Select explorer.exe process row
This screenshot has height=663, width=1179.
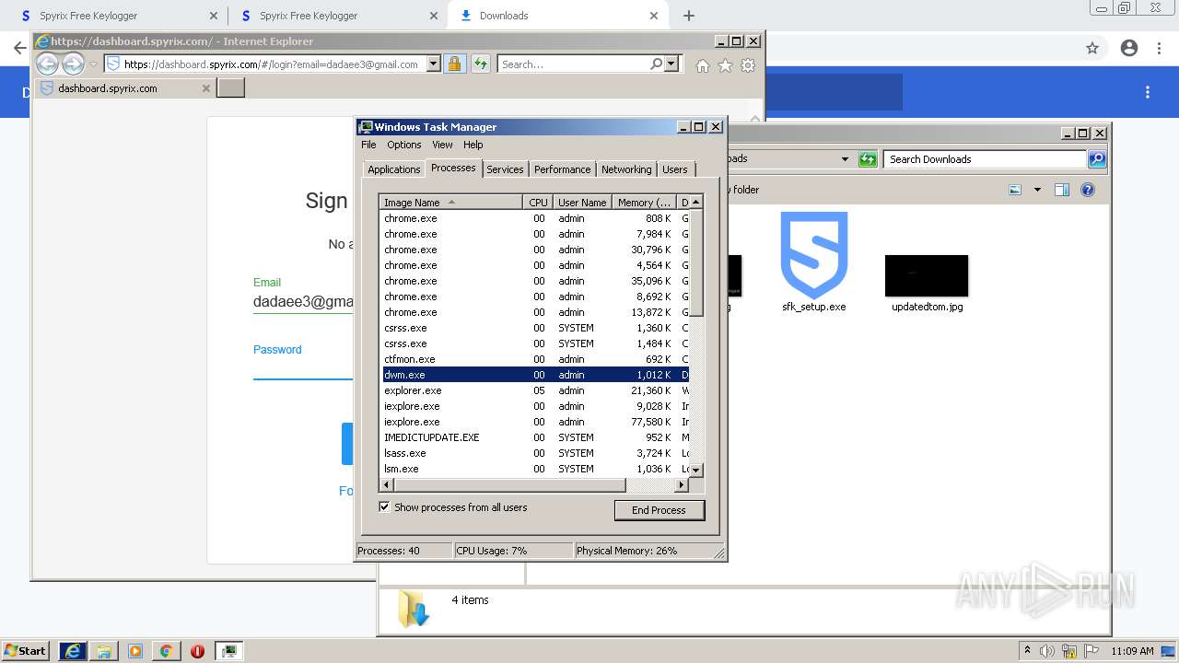[x=535, y=390]
